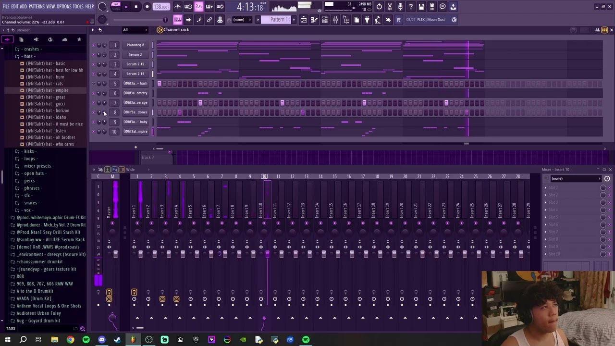This screenshot has width=615, height=346.
Task: Toggle Insert 1 mixer track mute switch
Action: pos(137,223)
